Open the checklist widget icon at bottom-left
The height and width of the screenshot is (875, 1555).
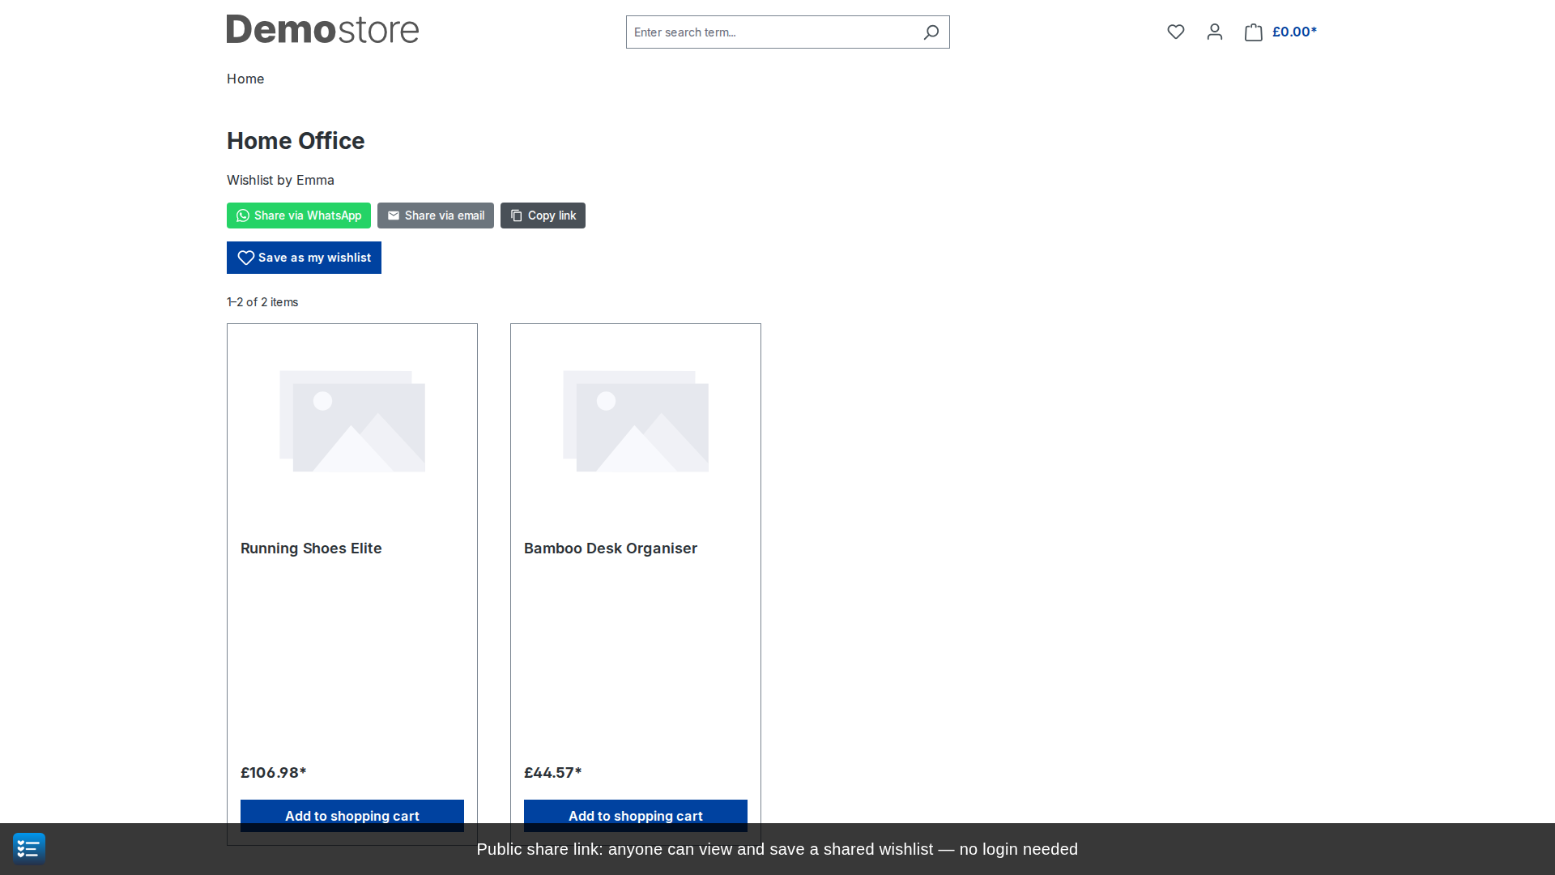tap(29, 848)
